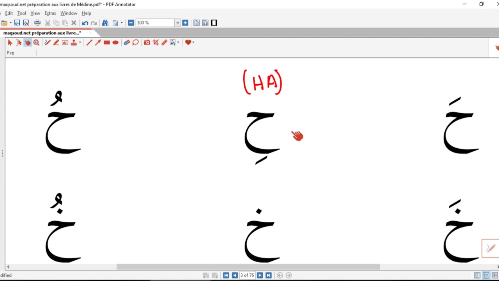
Task: Select the Eraser tool
Action: (x=127, y=42)
